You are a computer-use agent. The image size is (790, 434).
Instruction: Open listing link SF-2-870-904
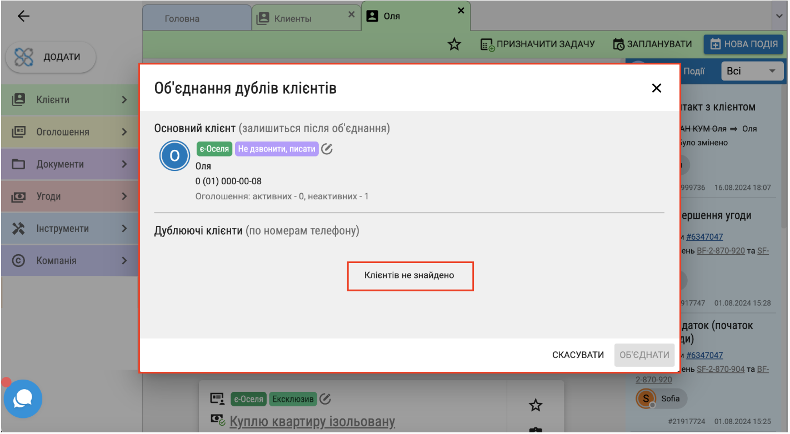pos(721,369)
